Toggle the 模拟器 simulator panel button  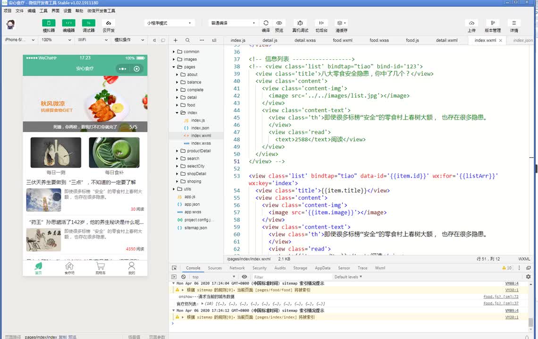pyautogui.click(x=49, y=23)
